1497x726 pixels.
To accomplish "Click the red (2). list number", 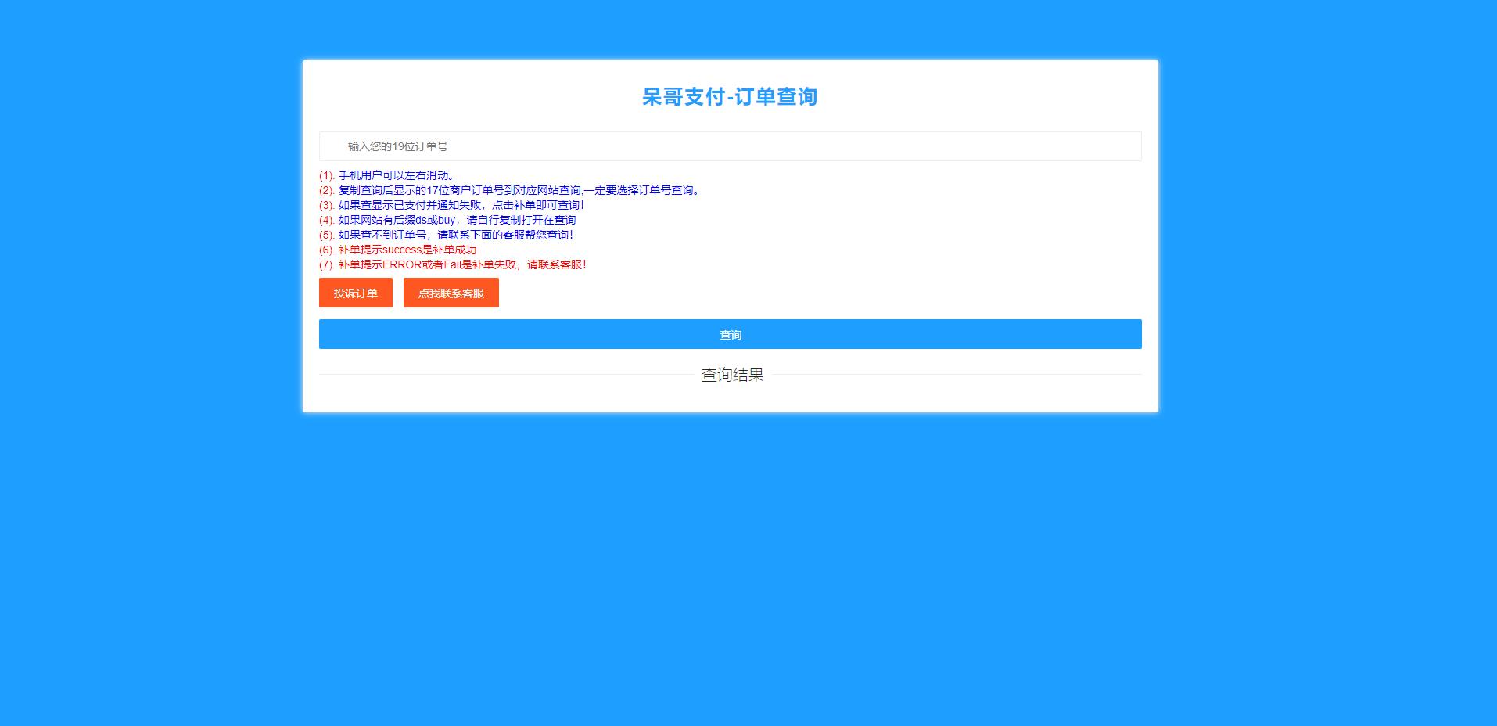I will click(x=327, y=191).
